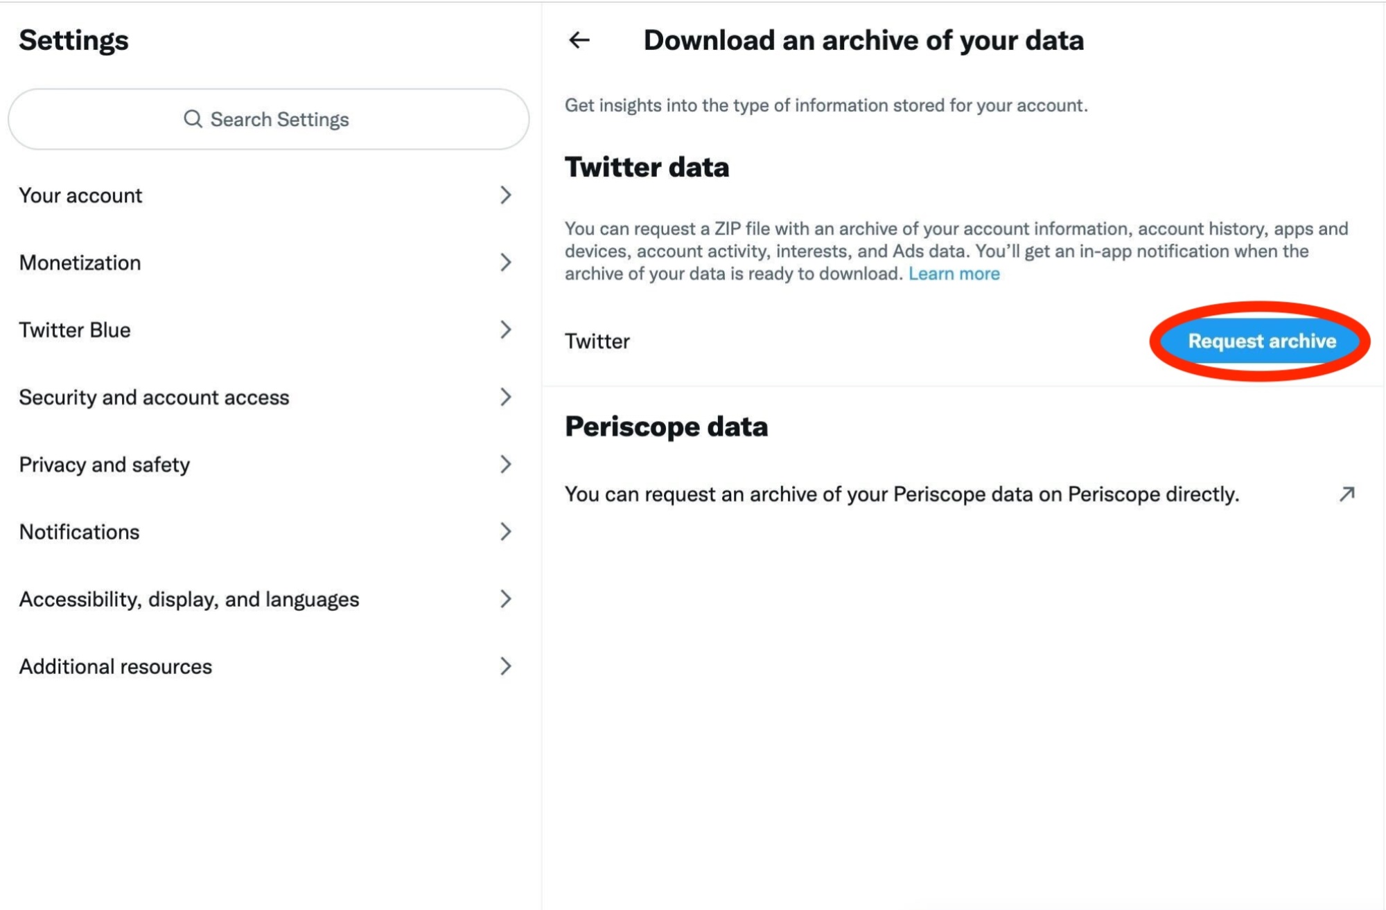Image resolution: width=1386 pixels, height=910 pixels.
Task: Click the Your account chevron arrow
Action: click(504, 195)
